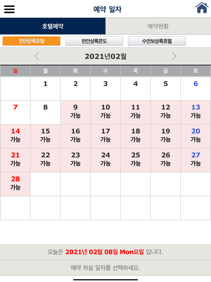Click today's date text 2021년 02월 08일

coord(92,252)
